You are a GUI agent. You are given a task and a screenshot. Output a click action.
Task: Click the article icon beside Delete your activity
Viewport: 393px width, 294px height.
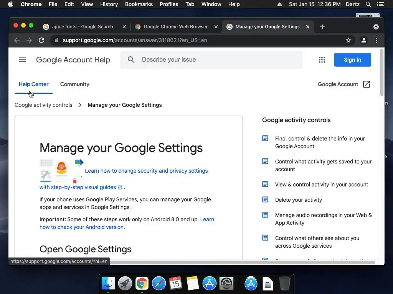click(265, 199)
